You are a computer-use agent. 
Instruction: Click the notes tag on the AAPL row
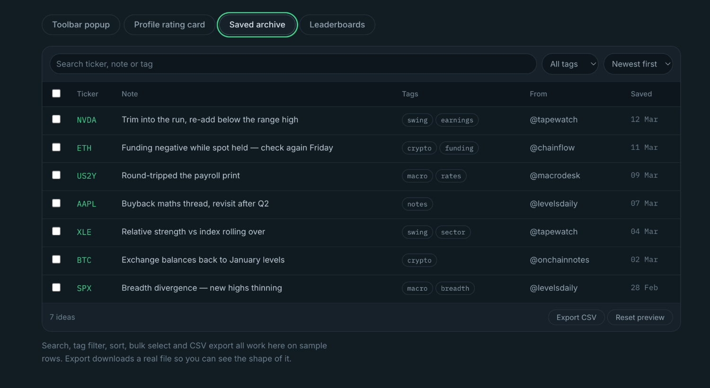click(417, 204)
